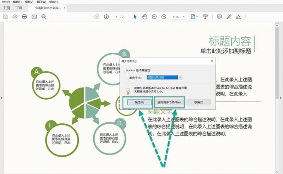Click the 应用到多个文件(A) button
283x174 pixels.
click(x=169, y=102)
